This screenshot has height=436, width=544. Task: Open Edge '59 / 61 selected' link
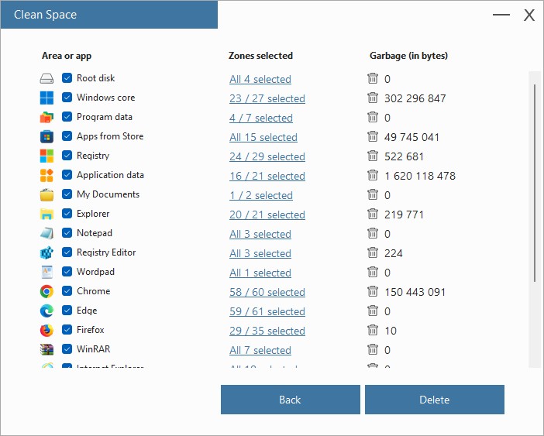[267, 312]
